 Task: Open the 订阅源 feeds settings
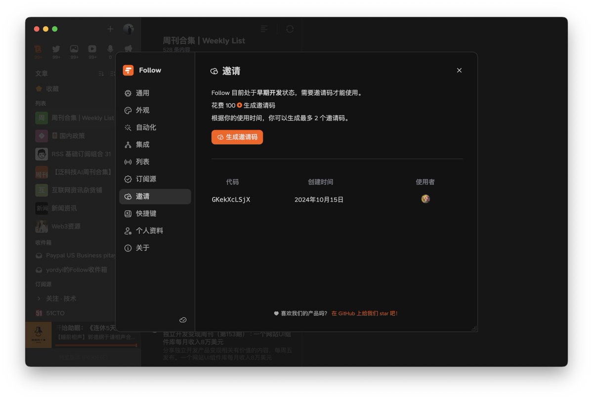(155, 179)
